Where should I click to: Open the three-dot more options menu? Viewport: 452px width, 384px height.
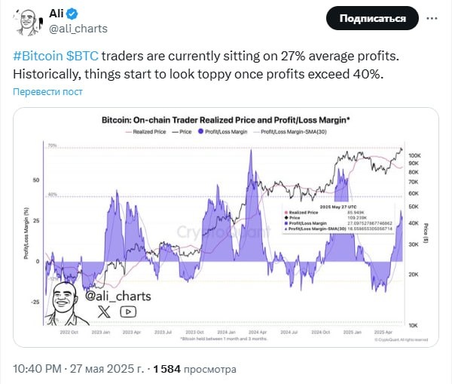tap(432, 18)
